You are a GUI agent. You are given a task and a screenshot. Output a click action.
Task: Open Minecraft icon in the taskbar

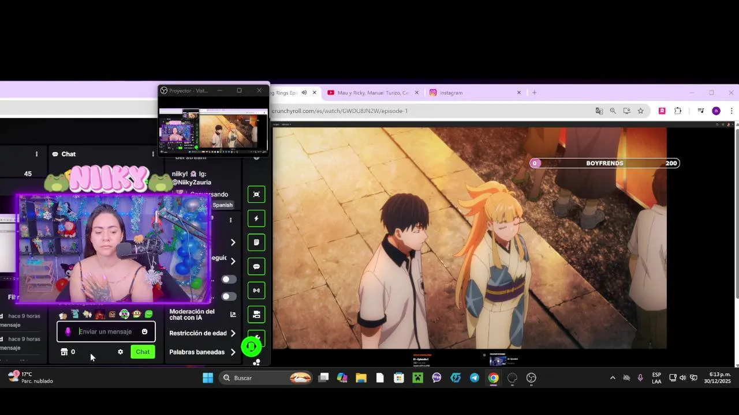pos(417,378)
